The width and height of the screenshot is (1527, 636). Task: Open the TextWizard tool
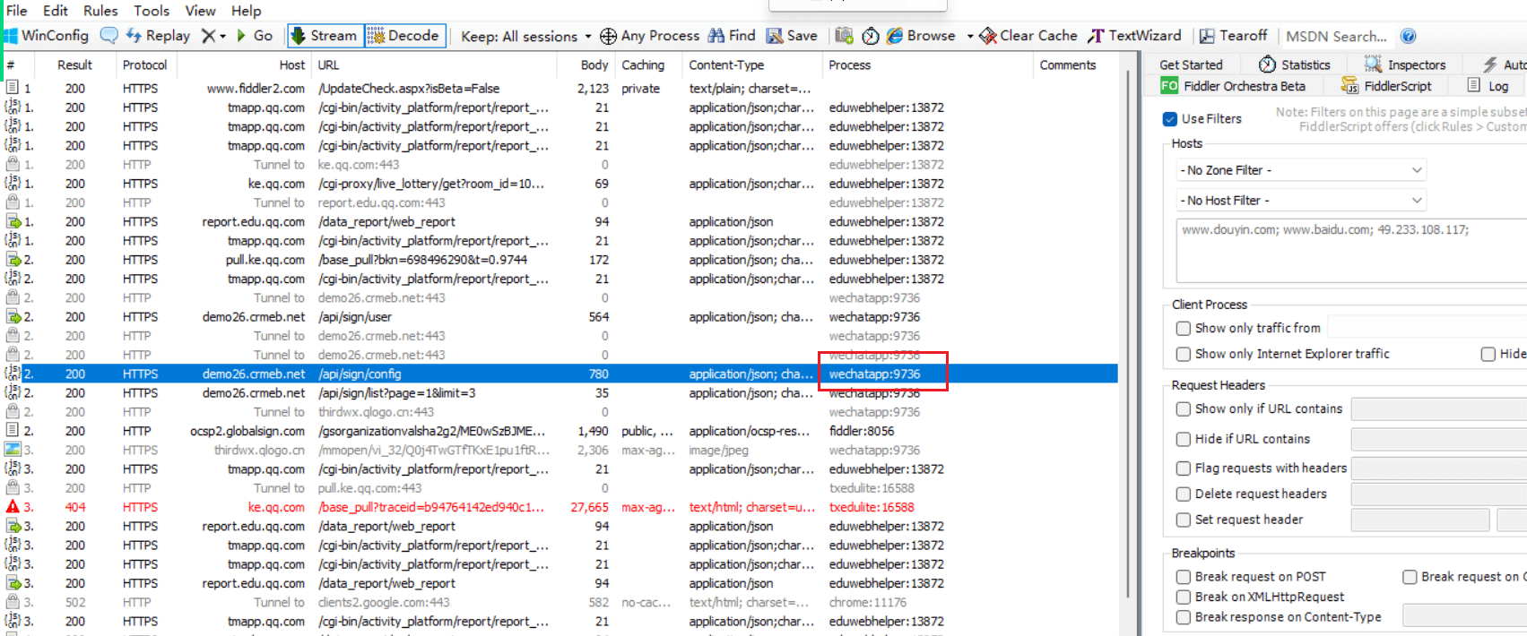pos(1134,36)
